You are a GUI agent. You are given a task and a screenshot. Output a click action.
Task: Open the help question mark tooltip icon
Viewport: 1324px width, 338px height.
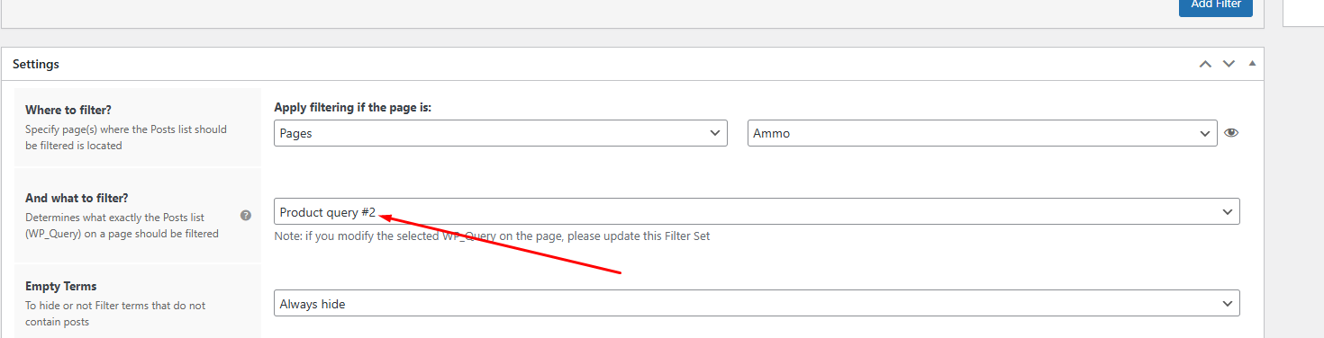click(245, 216)
